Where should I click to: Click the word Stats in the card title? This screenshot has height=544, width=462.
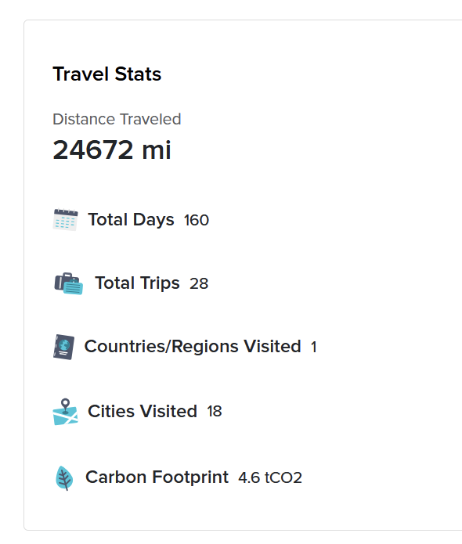point(138,74)
